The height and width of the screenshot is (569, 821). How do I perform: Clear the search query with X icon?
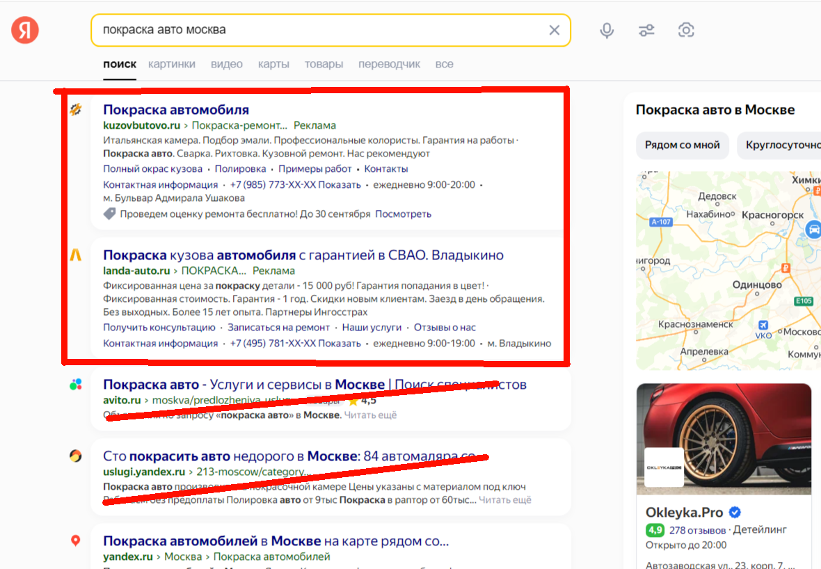point(554,30)
